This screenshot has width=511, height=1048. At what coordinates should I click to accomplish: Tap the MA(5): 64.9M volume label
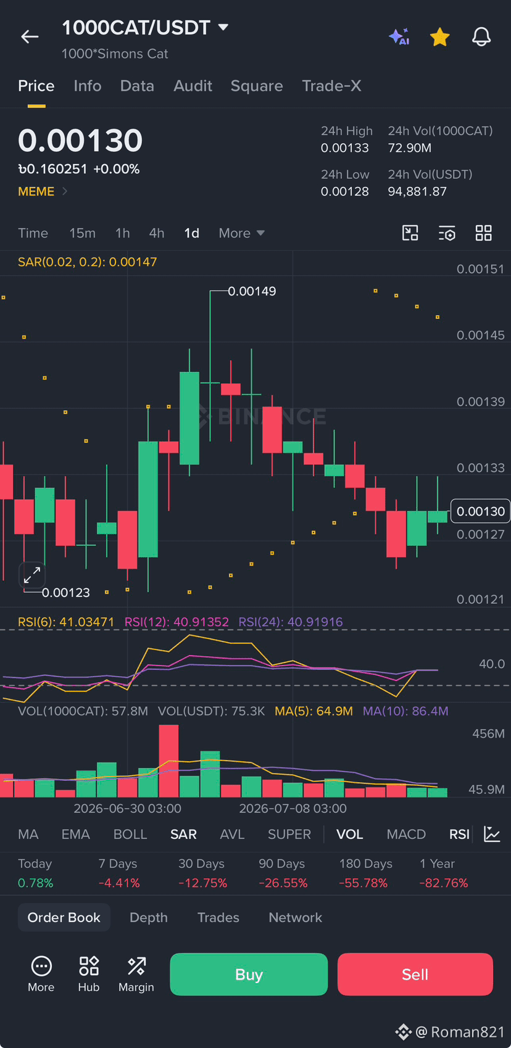click(x=314, y=711)
